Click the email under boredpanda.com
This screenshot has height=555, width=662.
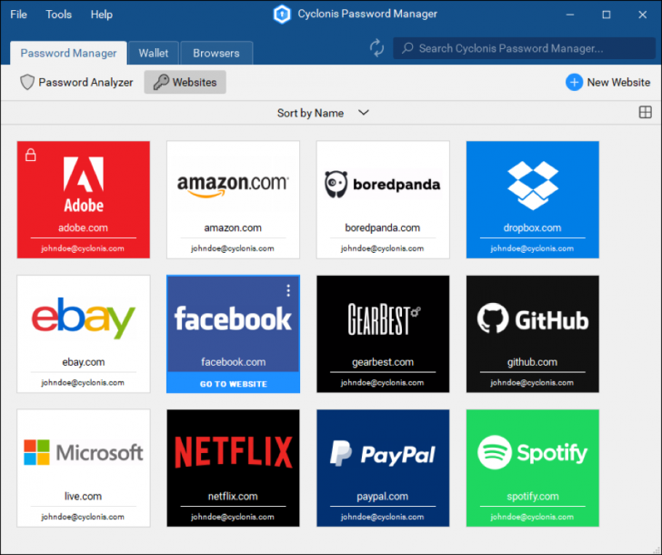(383, 248)
